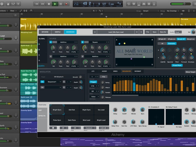This screenshot has height=147, width=196.
Task: Toggle source A on button
Action: (51, 42)
